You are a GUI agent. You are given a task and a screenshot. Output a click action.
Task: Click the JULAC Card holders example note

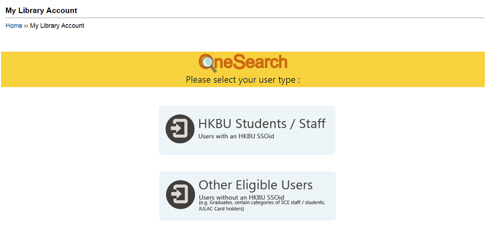pyautogui.click(x=221, y=209)
